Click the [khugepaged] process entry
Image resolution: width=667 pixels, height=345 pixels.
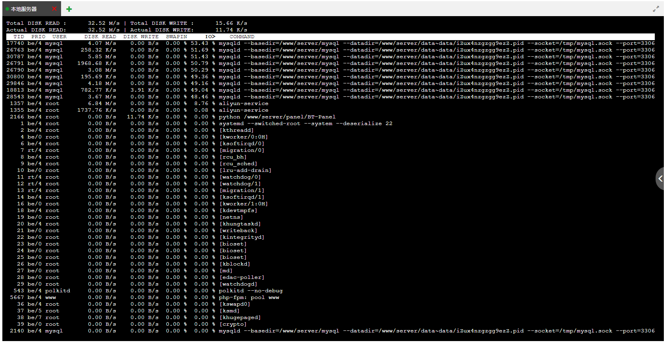point(240,317)
